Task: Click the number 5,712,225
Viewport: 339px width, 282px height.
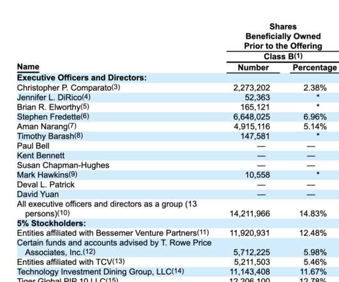Action: coord(252,253)
